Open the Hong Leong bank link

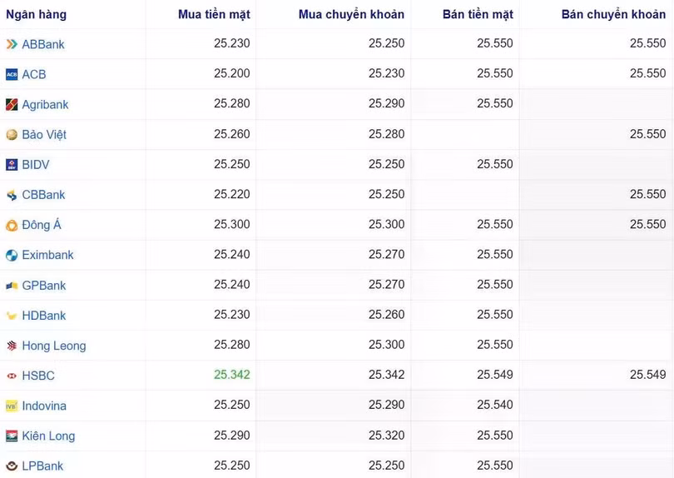[54, 346]
